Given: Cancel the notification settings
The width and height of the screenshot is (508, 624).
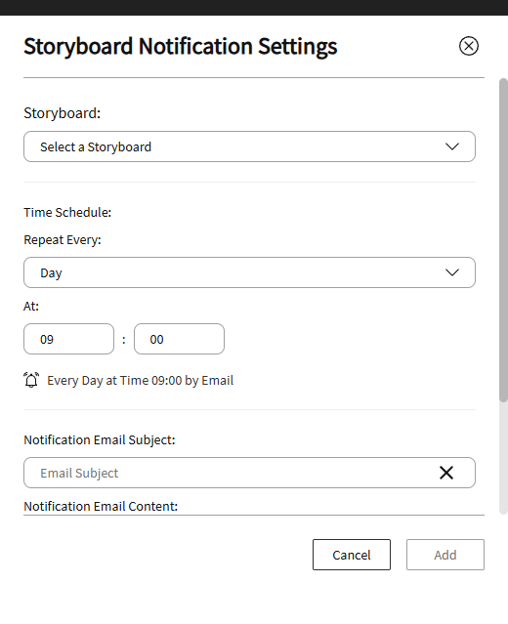Looking at the screenshot, I should click(x=351, y=555).
